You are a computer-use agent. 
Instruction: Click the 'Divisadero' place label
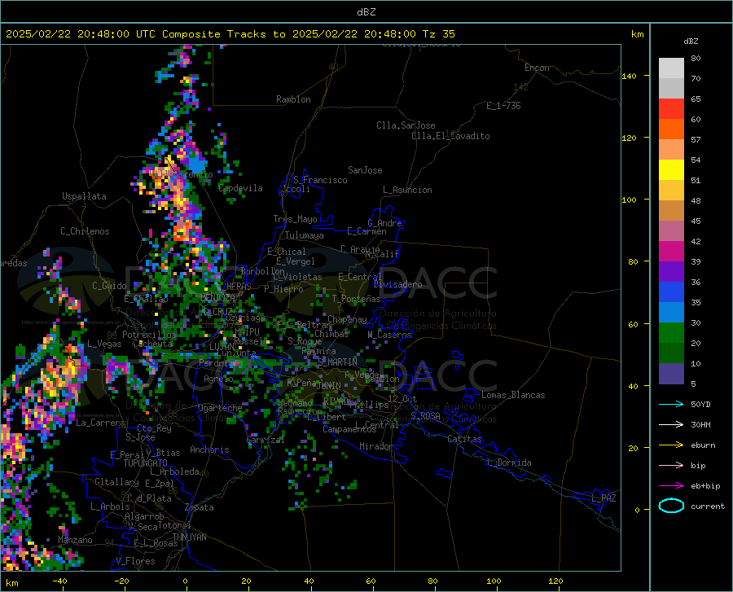(397, 284)
